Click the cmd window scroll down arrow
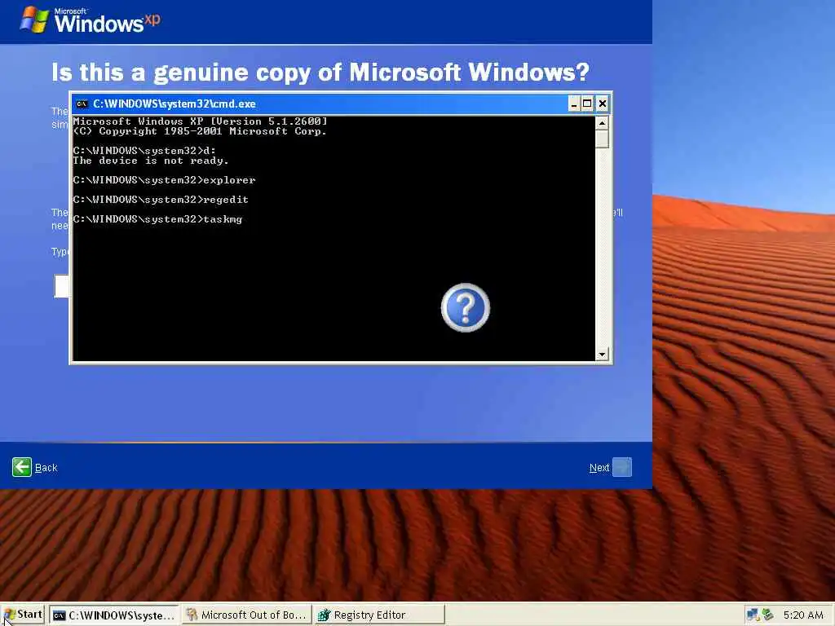 602,354
